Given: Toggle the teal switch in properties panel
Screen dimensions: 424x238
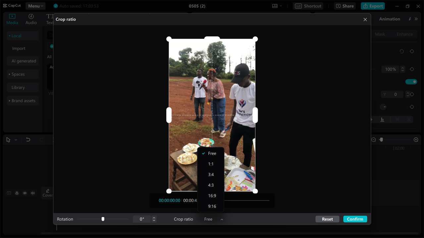Looking at the screenshot, I should [x=411, y=82].
